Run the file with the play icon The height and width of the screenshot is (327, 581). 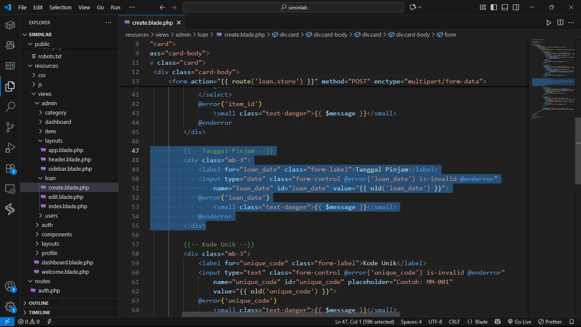pos(549,23)
